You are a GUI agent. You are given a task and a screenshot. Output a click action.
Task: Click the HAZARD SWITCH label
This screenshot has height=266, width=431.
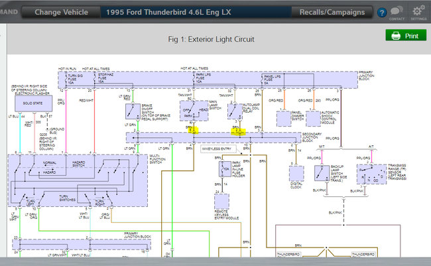[79, 165]
